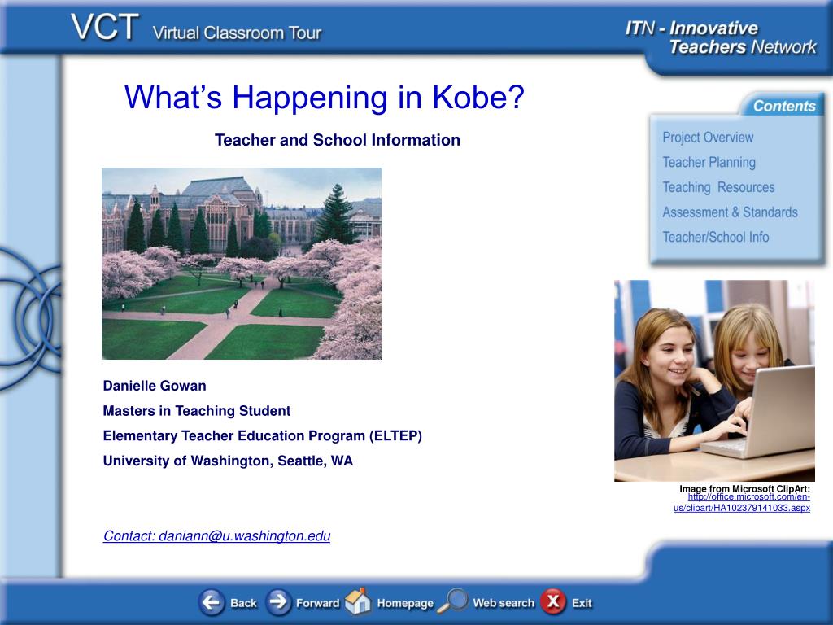833x625 pixels.
Task: Click the Web search magnifier icon
Action: coord(452,601)
